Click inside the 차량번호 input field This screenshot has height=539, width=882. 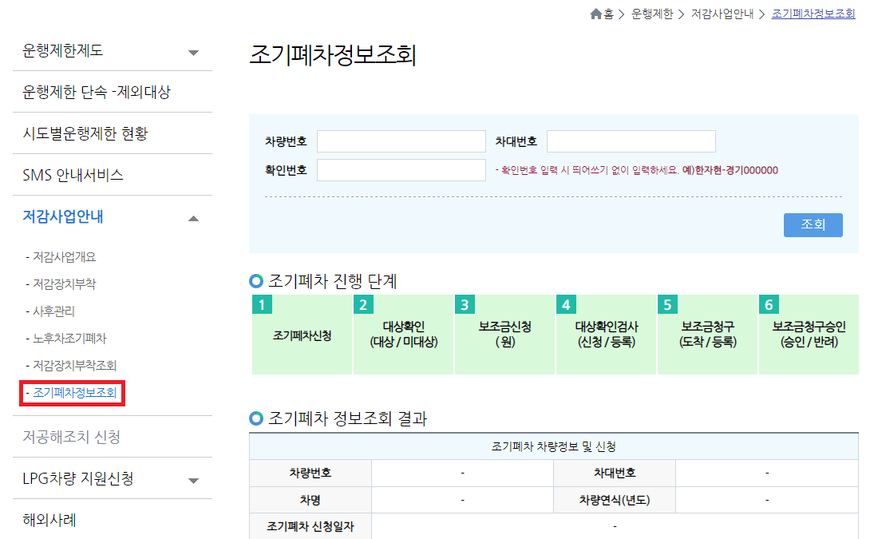tap(400, 141)
